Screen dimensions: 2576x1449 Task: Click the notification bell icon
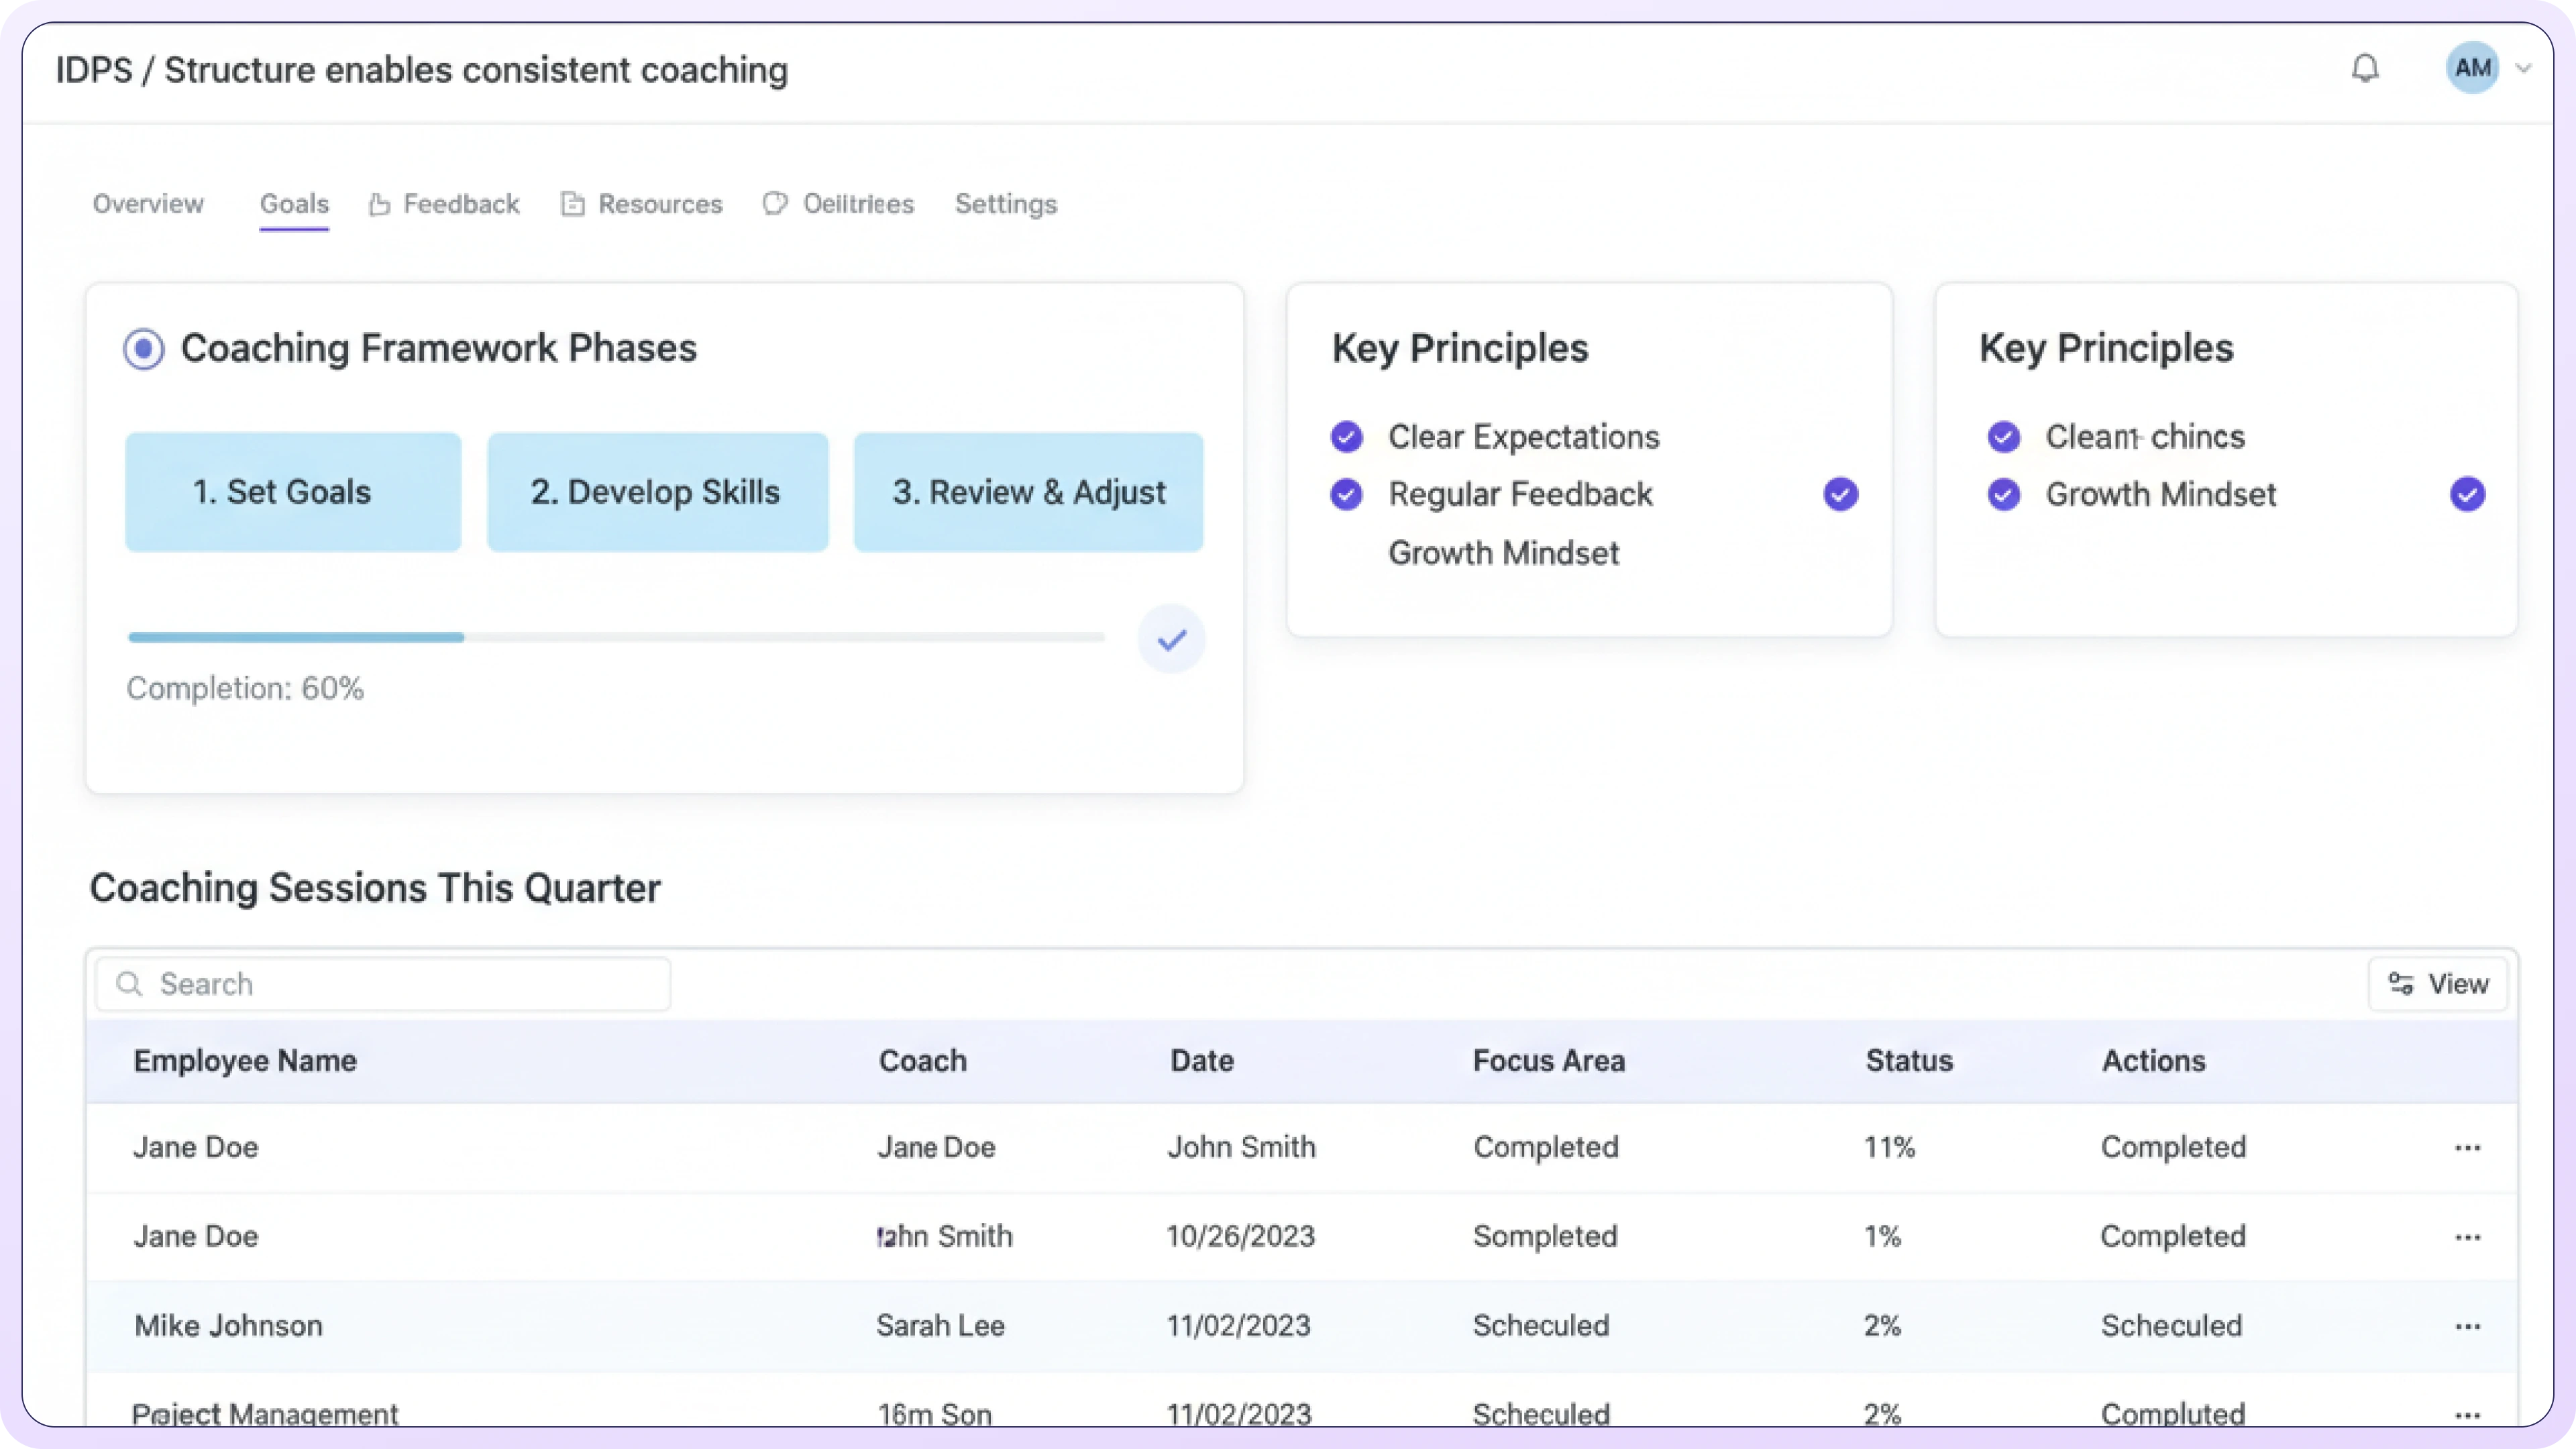[2364, 68]
